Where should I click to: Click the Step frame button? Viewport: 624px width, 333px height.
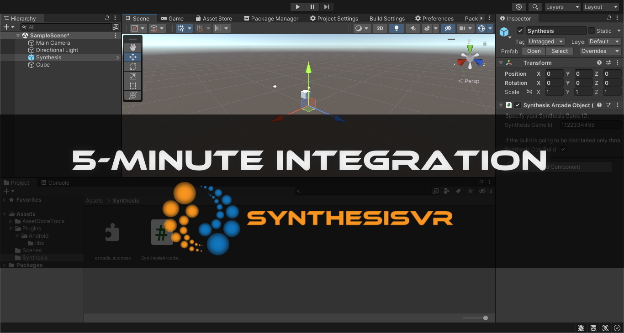(326, 7)
